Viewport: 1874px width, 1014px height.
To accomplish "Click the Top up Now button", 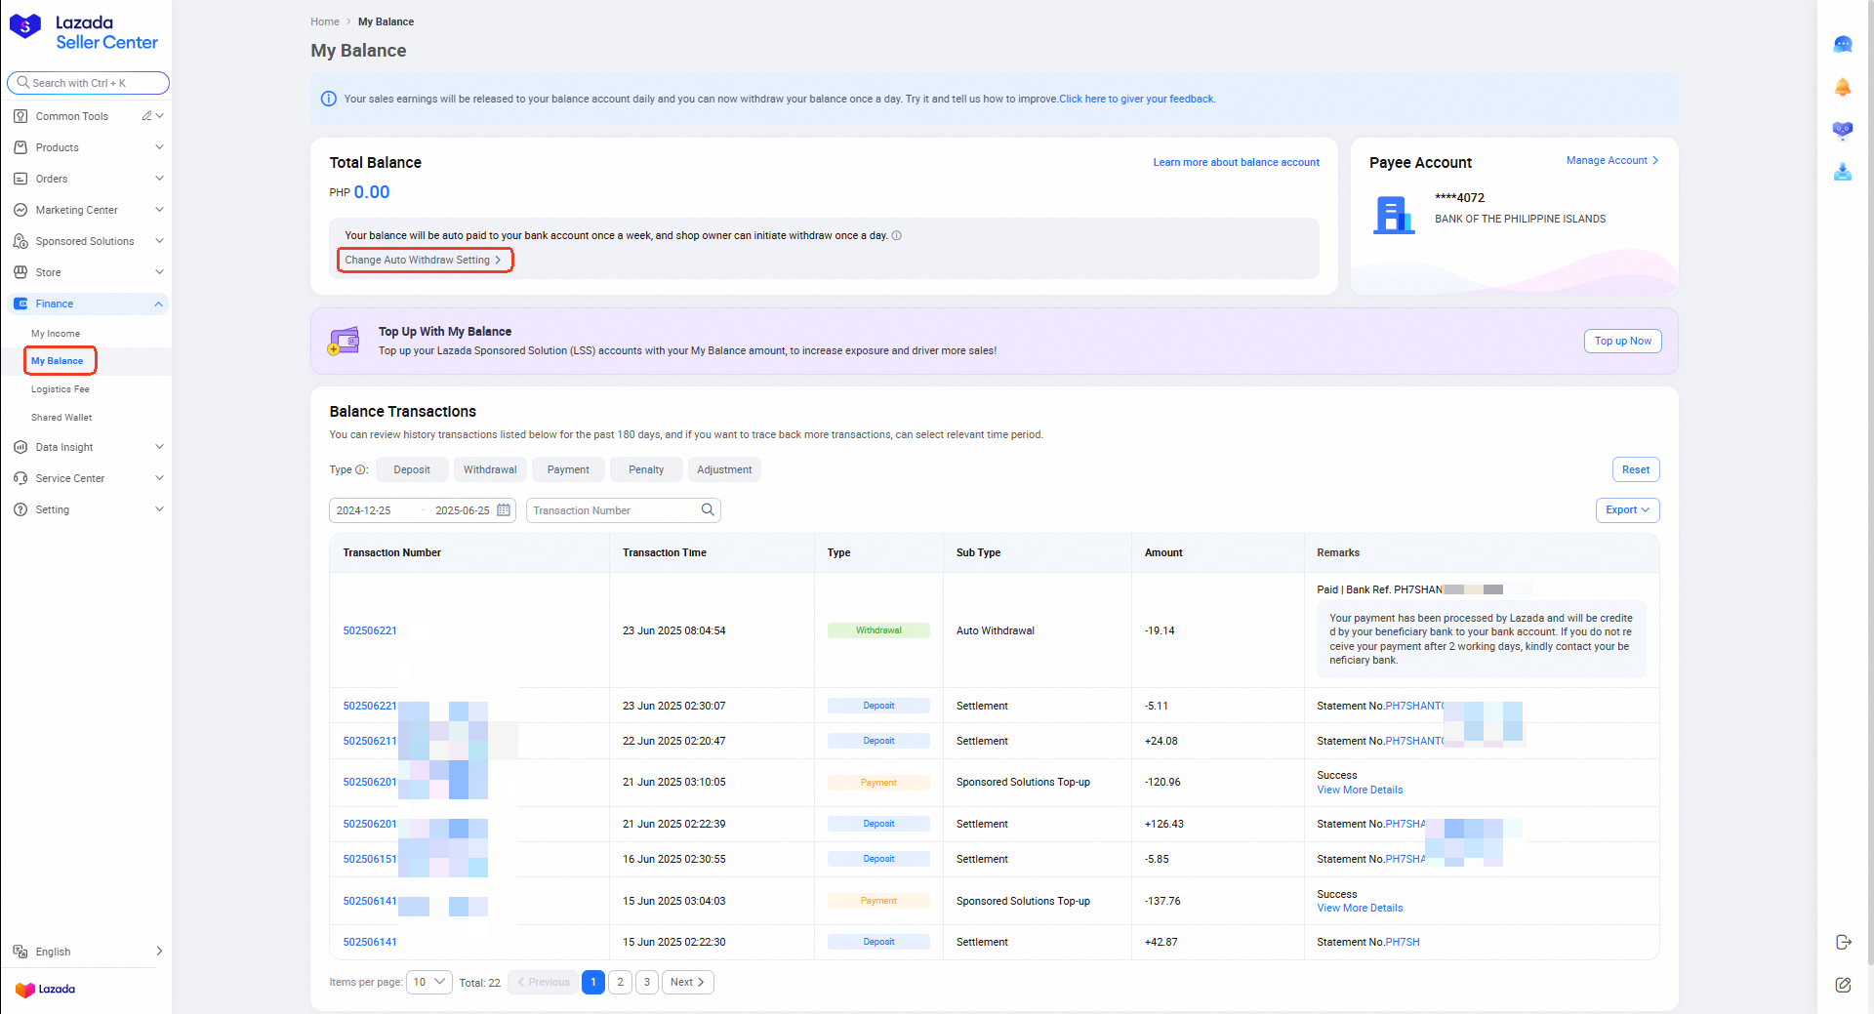I will click(1622, 341).
